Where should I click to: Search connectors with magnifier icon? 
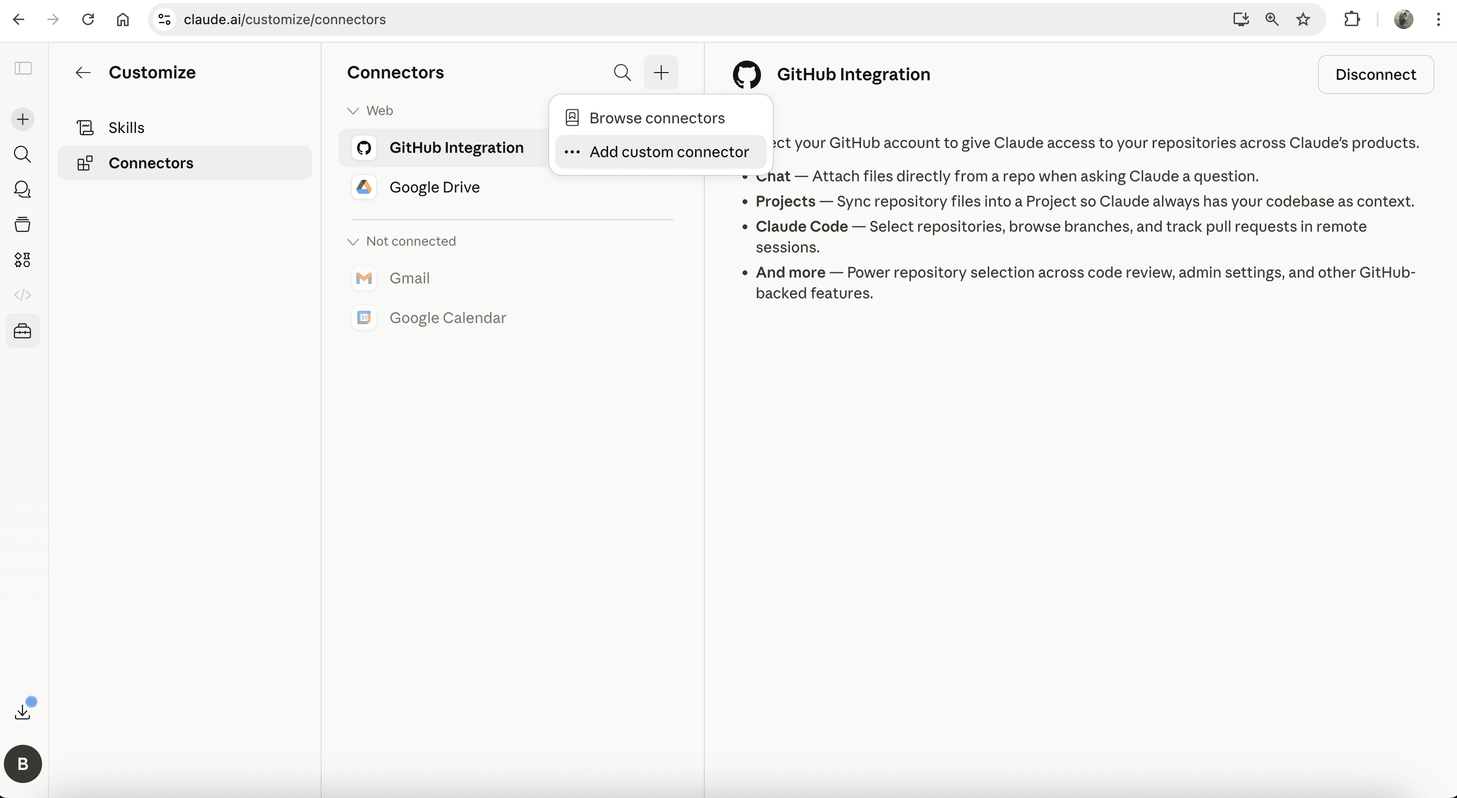click(x=622, y=73)
